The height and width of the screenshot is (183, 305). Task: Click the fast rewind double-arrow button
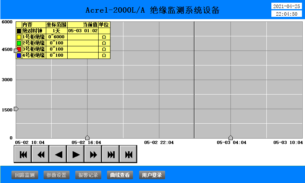(41, 154)
